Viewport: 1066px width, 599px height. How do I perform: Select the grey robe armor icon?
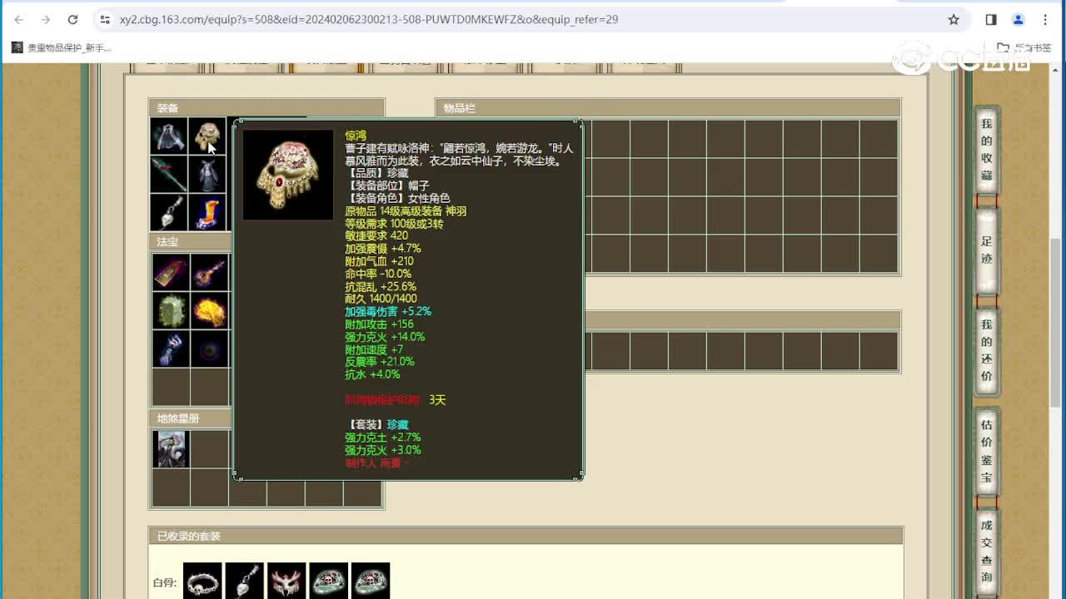coord(207,174)
